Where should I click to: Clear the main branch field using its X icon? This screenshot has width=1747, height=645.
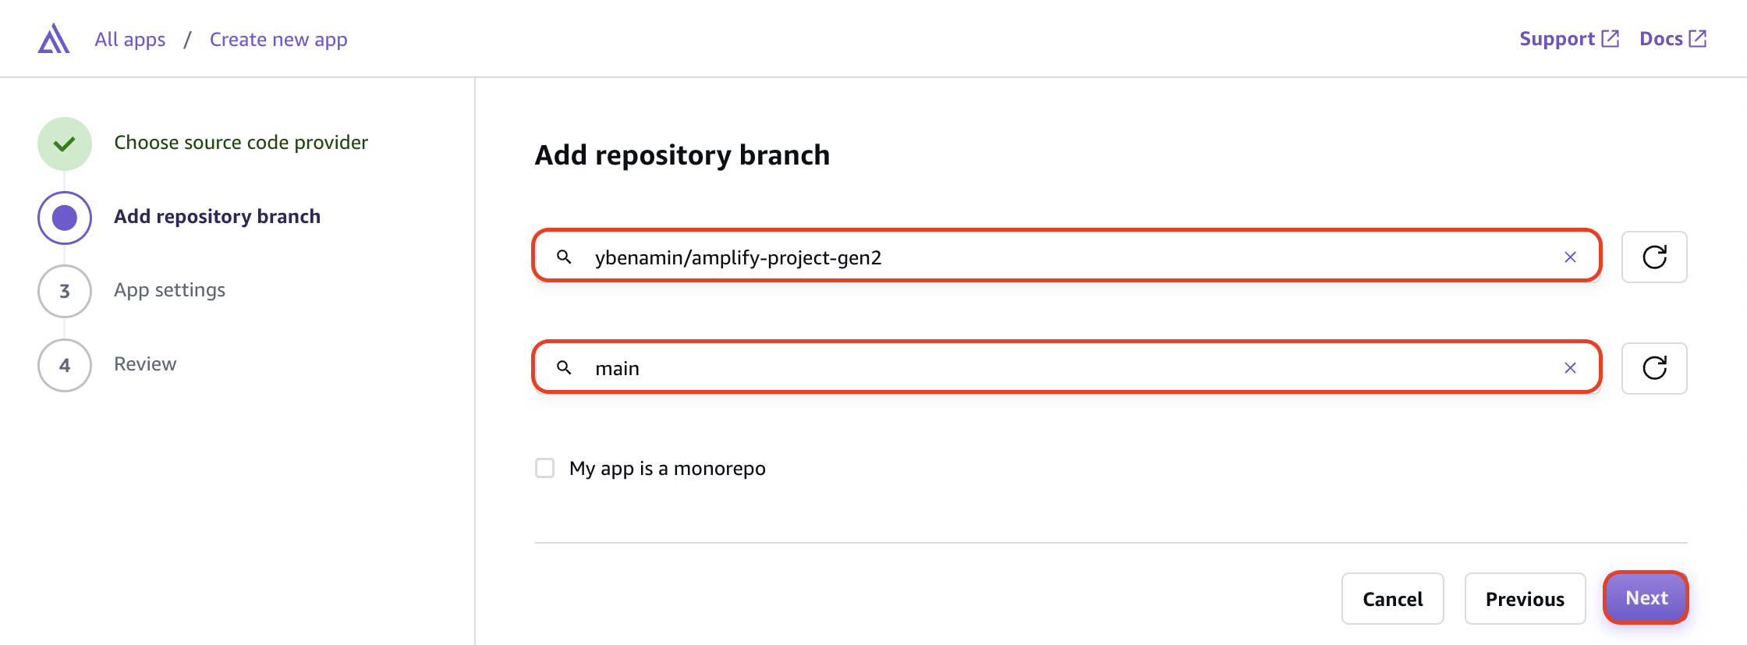coord(1570,367)
